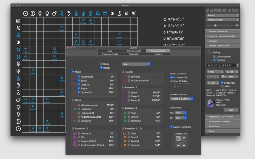Open the Innere & Äussere dropdown
The width and height of the screenshot is (255, 159).
pyautogui.click(x=181, y=99)
